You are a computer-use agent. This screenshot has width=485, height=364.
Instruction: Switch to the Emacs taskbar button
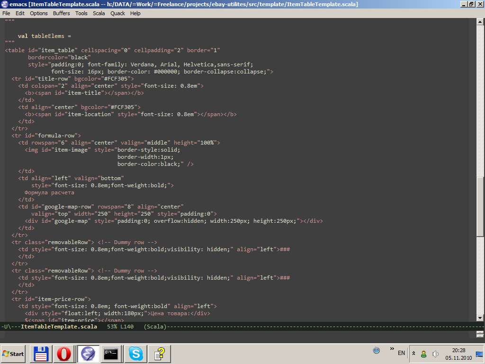(88, 354)
